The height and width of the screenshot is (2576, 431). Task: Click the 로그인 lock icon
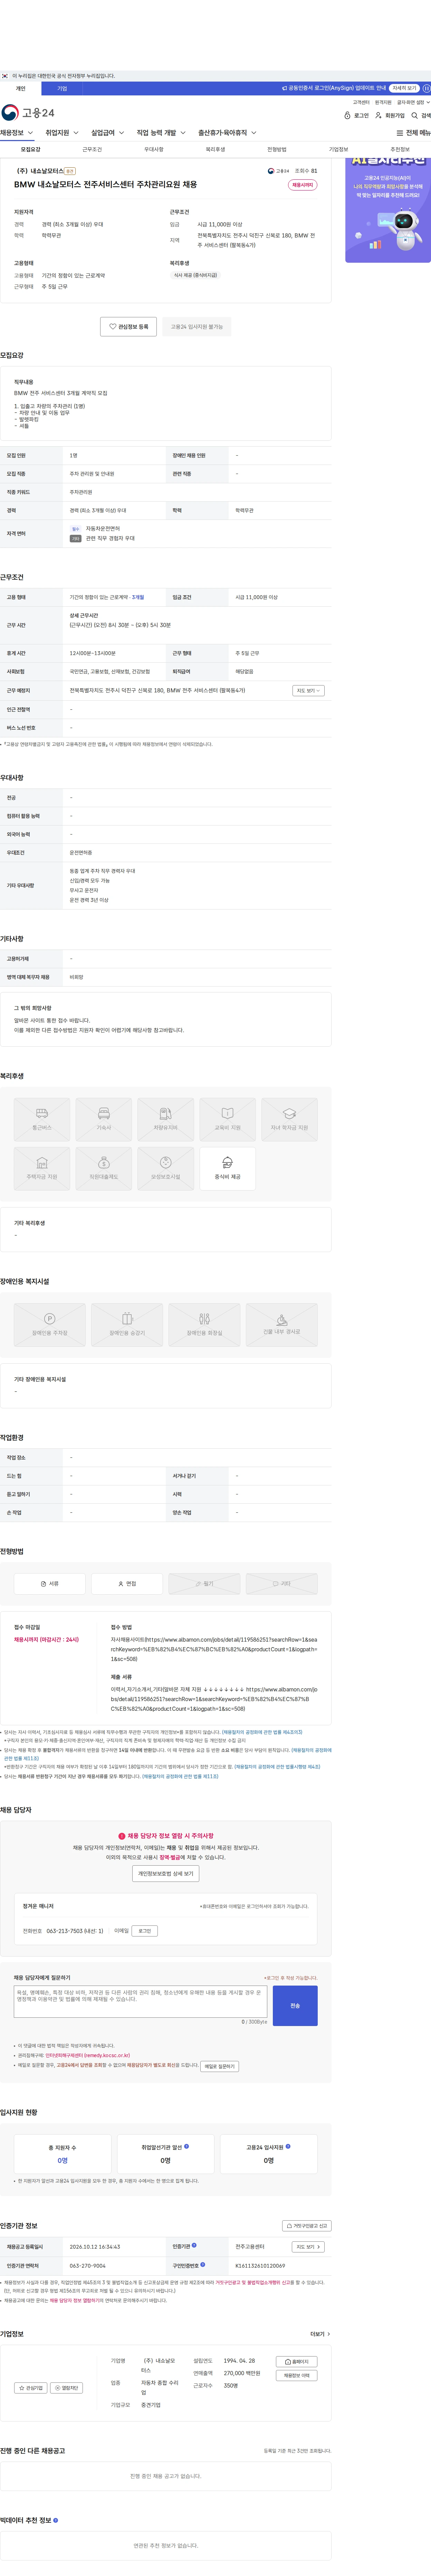(x=347, y=116)
